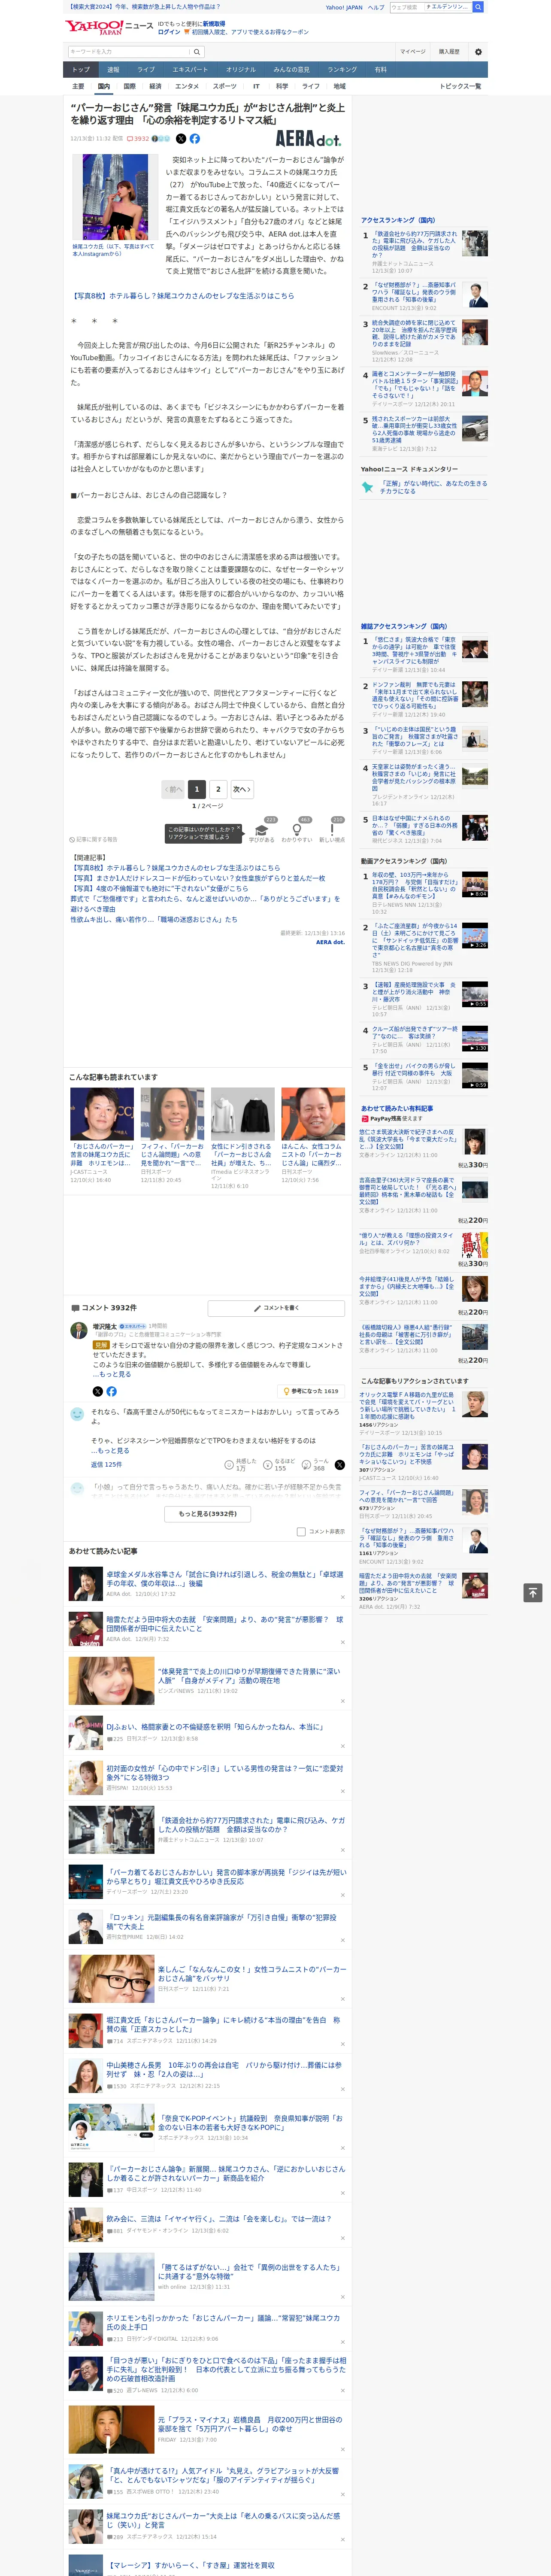Open settings via the gear icon

[x=478, y=52]
